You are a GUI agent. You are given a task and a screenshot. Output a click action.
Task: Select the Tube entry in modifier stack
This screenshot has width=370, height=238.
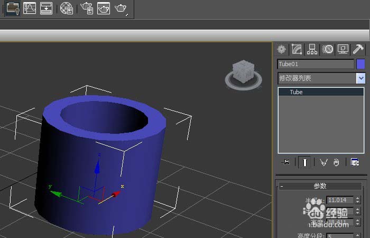[x=321, y=92]
